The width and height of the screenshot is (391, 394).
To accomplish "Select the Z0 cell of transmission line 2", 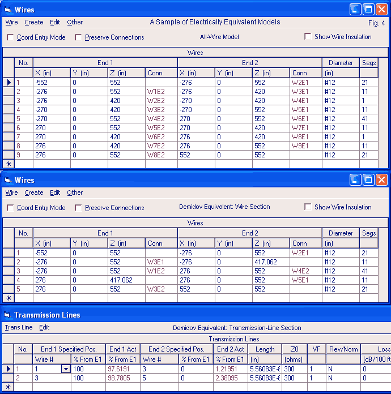I will pos(294,378).
